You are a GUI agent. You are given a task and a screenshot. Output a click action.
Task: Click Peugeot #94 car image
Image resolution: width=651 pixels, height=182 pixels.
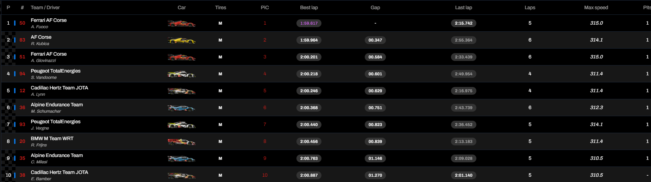[181, 74]
